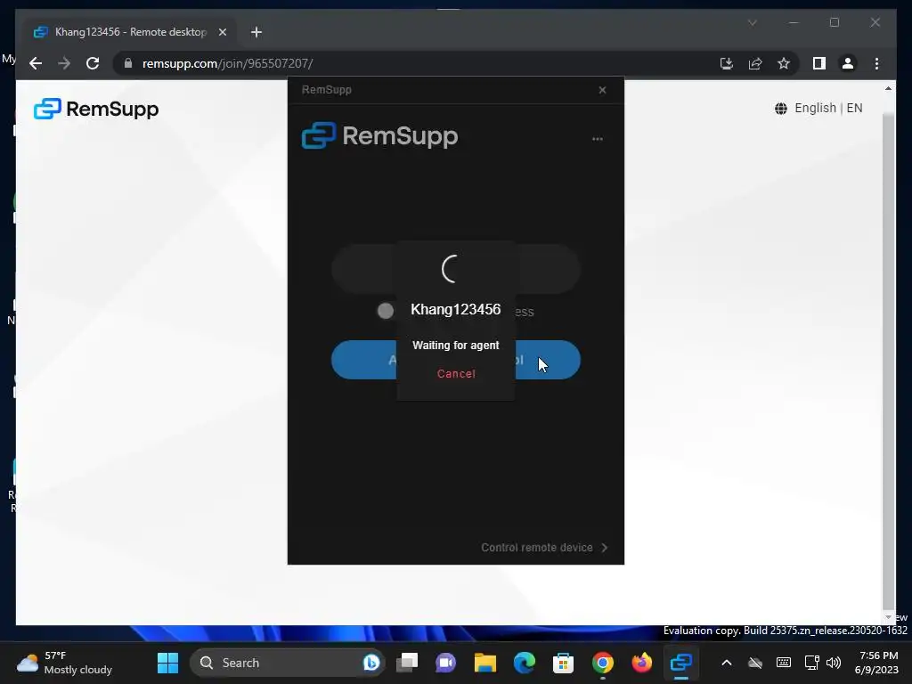
Task: Open Microsoft Store from taskbar
Action: 563,663
